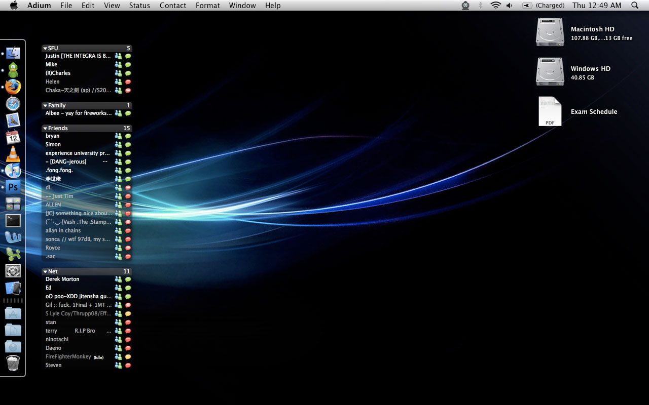Collapse the Family contact group

(45, 106)
